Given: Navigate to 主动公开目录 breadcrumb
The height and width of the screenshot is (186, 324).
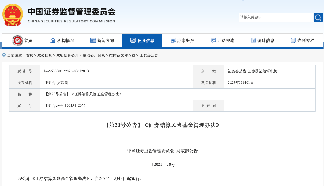Looking at the screenshot, I should [x=94, y=55].
